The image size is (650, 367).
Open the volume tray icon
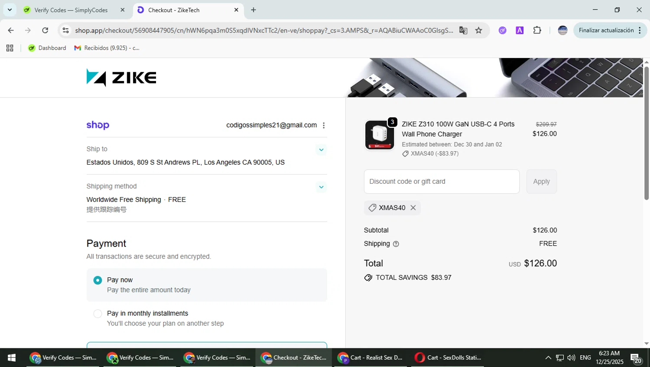tap(571, 357)
